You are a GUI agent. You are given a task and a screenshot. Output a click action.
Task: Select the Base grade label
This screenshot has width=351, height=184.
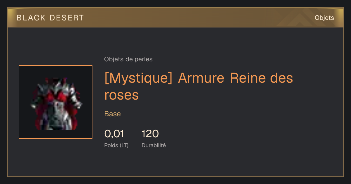(x=113, y=114)
